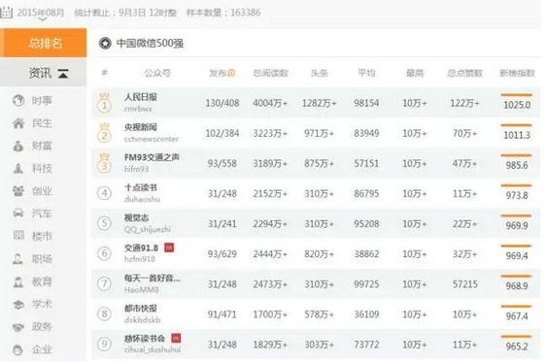Screen dimensions: 549x362
Task: Click the flask icon for 科技
Action: (18, 168)
